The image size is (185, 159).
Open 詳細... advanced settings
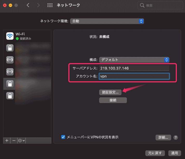pyautogui.click(x=163, y=137)
